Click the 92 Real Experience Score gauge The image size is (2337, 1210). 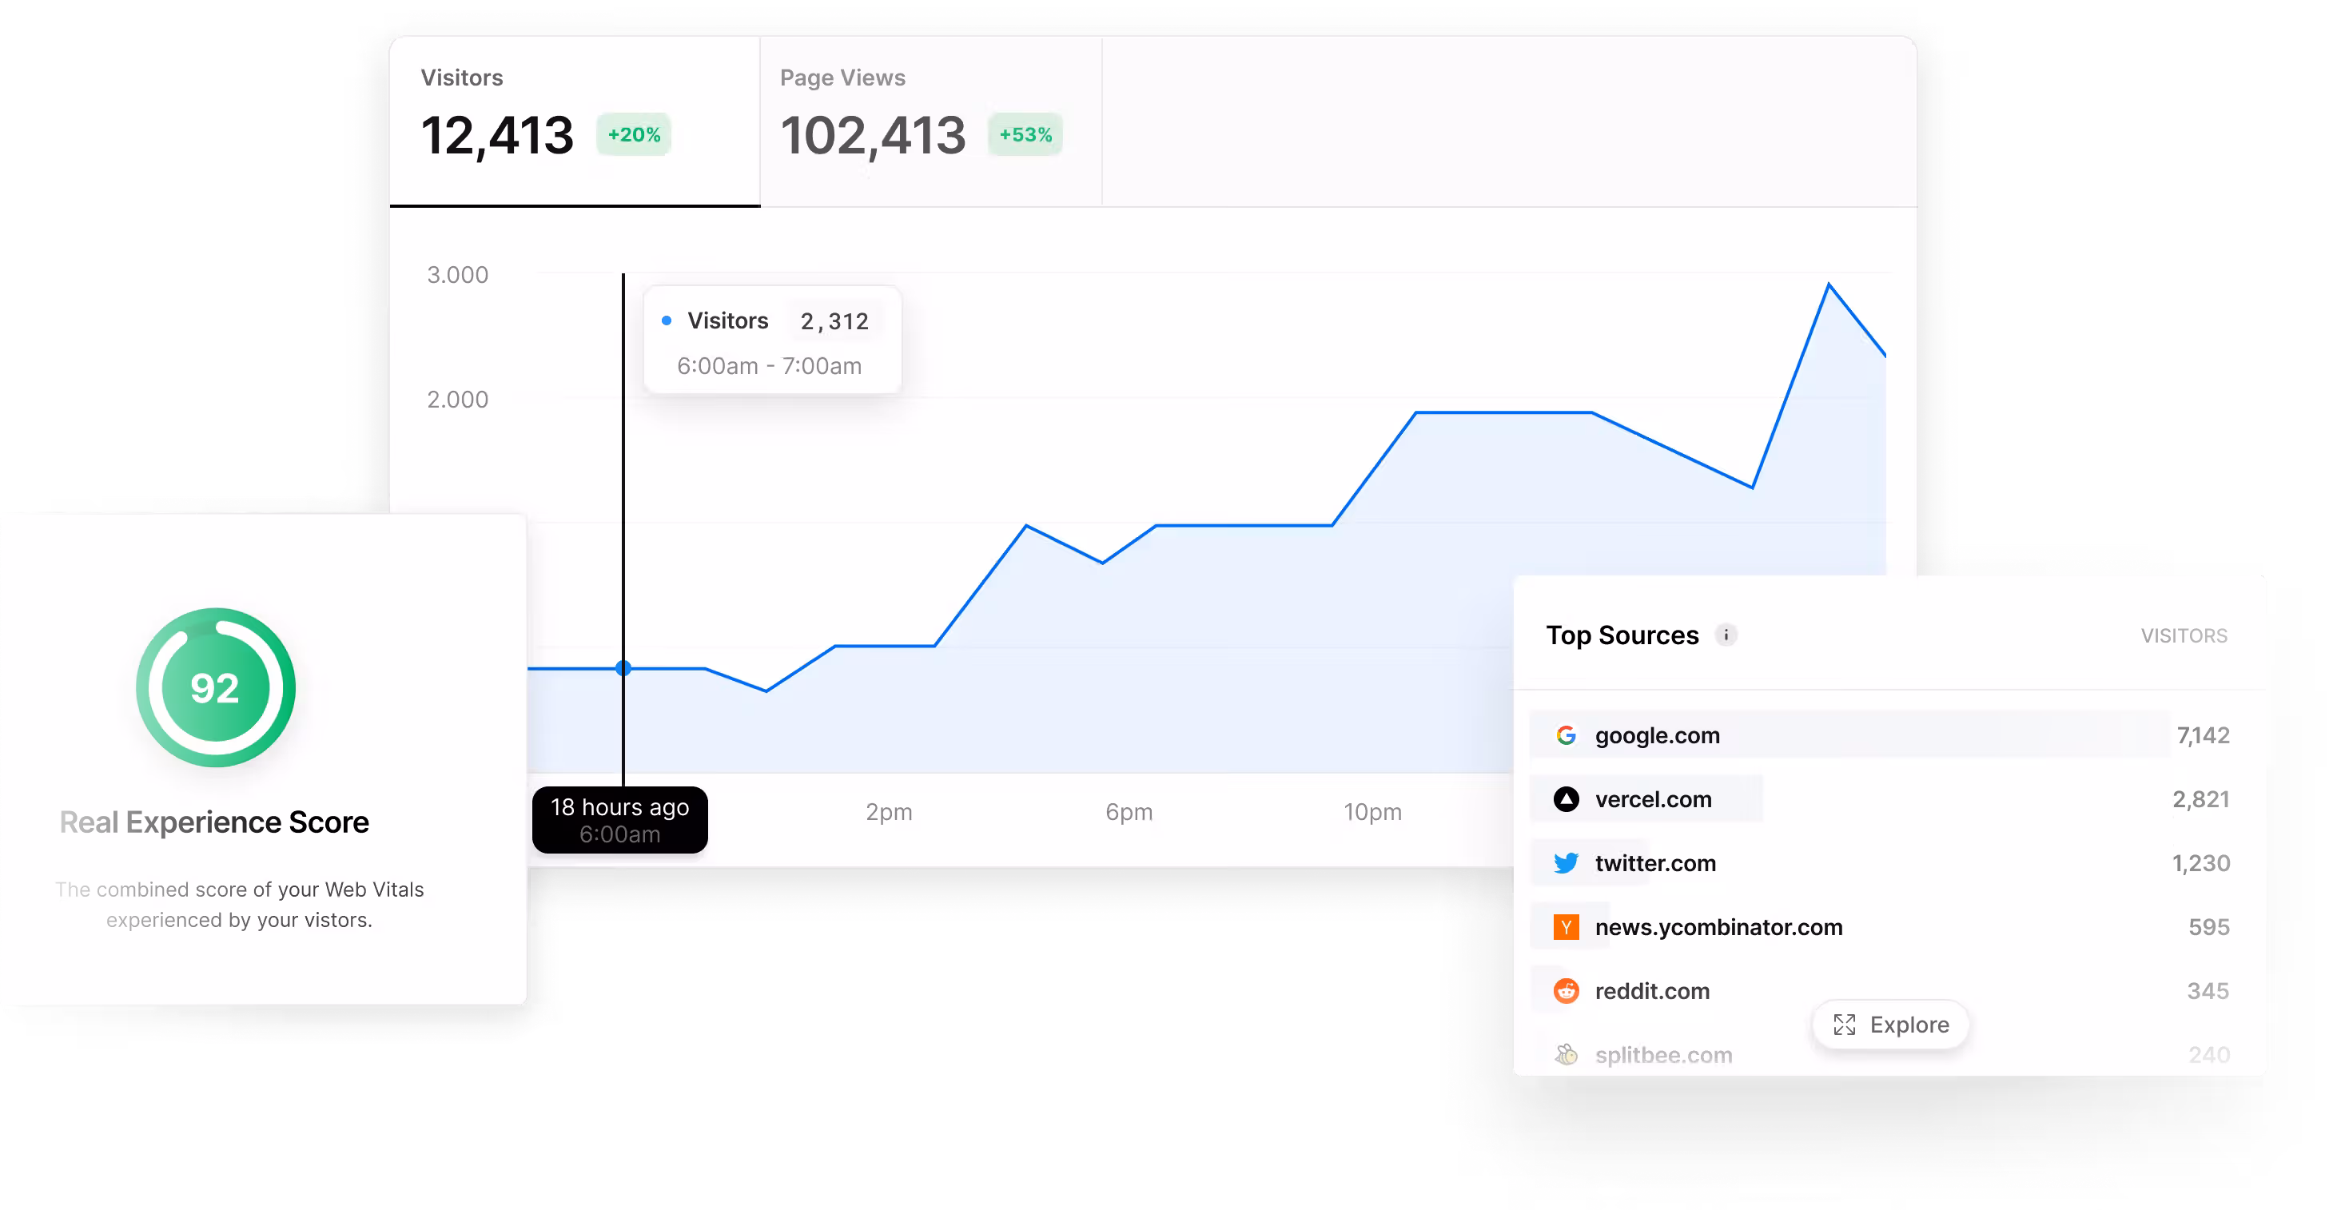[215, 687]
